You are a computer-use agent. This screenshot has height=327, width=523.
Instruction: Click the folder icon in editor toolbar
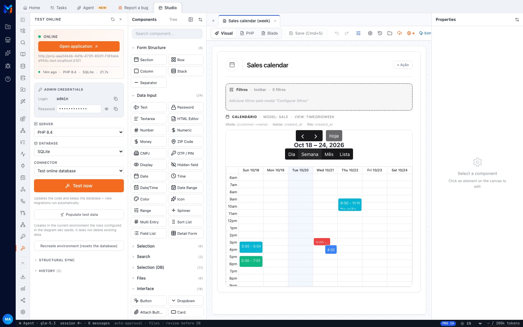(x=390, y=33)
